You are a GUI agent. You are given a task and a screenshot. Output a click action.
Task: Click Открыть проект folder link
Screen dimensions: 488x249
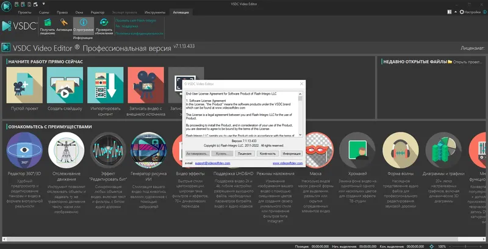pyautogui.click(x=465, y=62)
